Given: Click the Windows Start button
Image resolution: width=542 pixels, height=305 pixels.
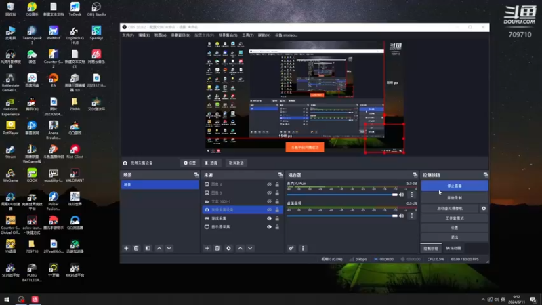Looking at the screenshot, I should point(7,299).
